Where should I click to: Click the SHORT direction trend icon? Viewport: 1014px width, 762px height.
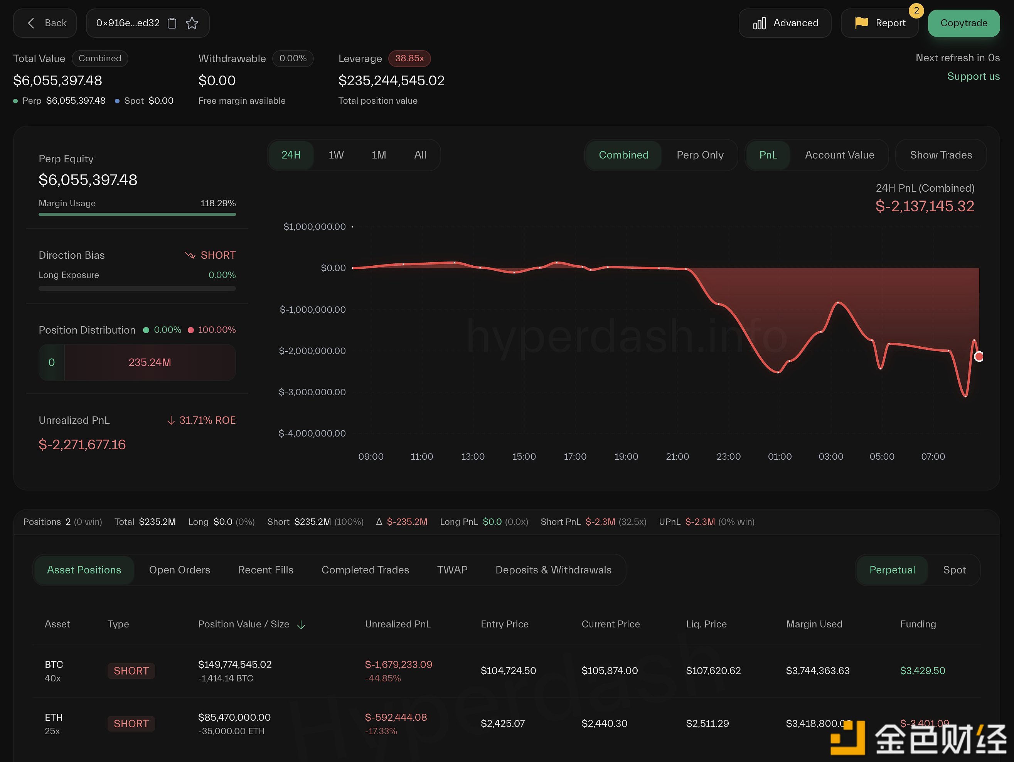190,255
